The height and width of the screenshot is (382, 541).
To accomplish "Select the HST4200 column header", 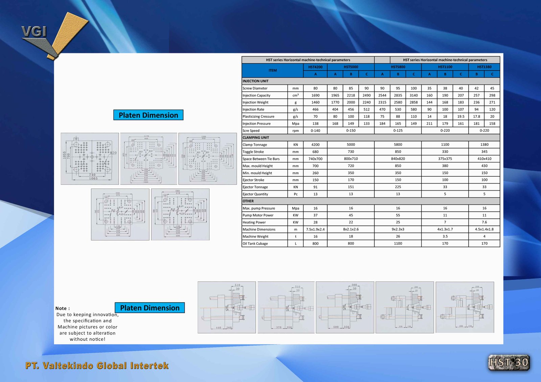I will click(x=315, y=67).
